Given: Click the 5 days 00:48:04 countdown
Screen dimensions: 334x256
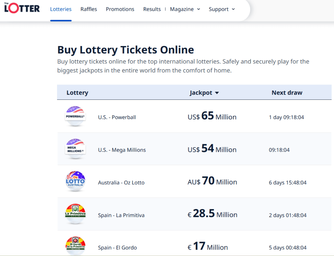Looking at the screenshot, I should [288, 248].
